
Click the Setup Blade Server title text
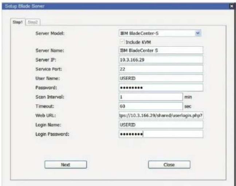(25, 6)
